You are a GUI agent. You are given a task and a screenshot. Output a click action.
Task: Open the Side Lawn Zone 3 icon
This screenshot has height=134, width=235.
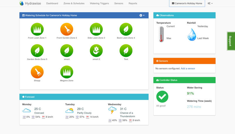click(x=96, y=29)
